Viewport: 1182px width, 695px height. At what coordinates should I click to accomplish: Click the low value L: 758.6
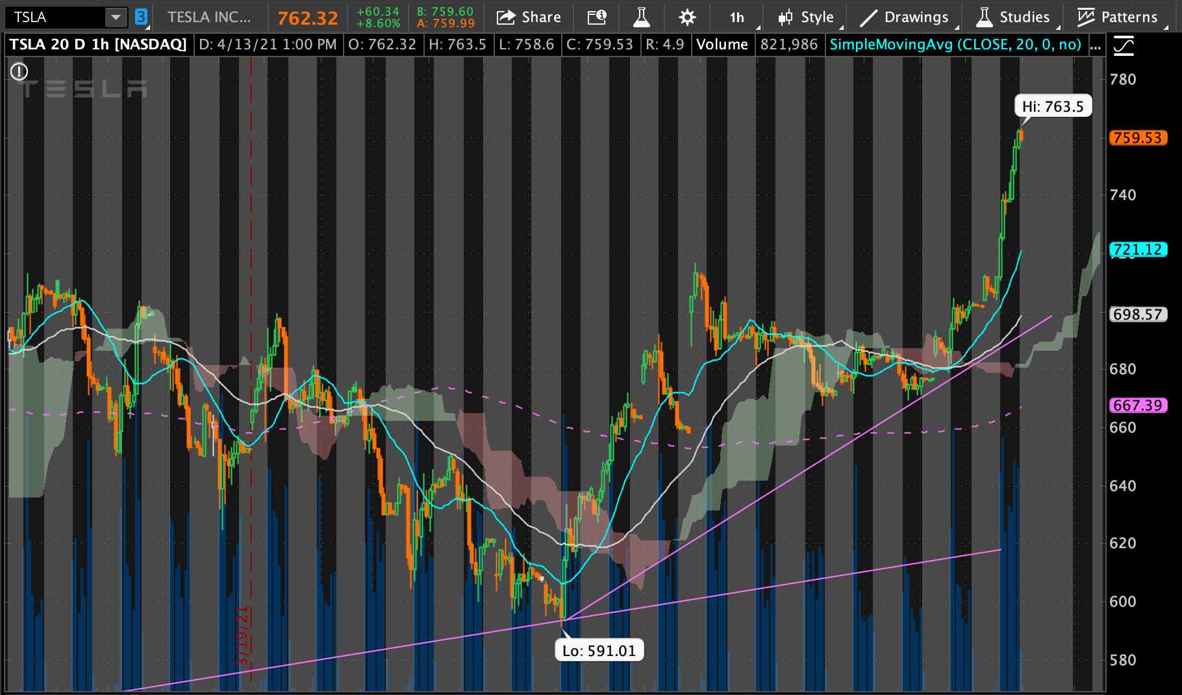(x=527, y=45)
